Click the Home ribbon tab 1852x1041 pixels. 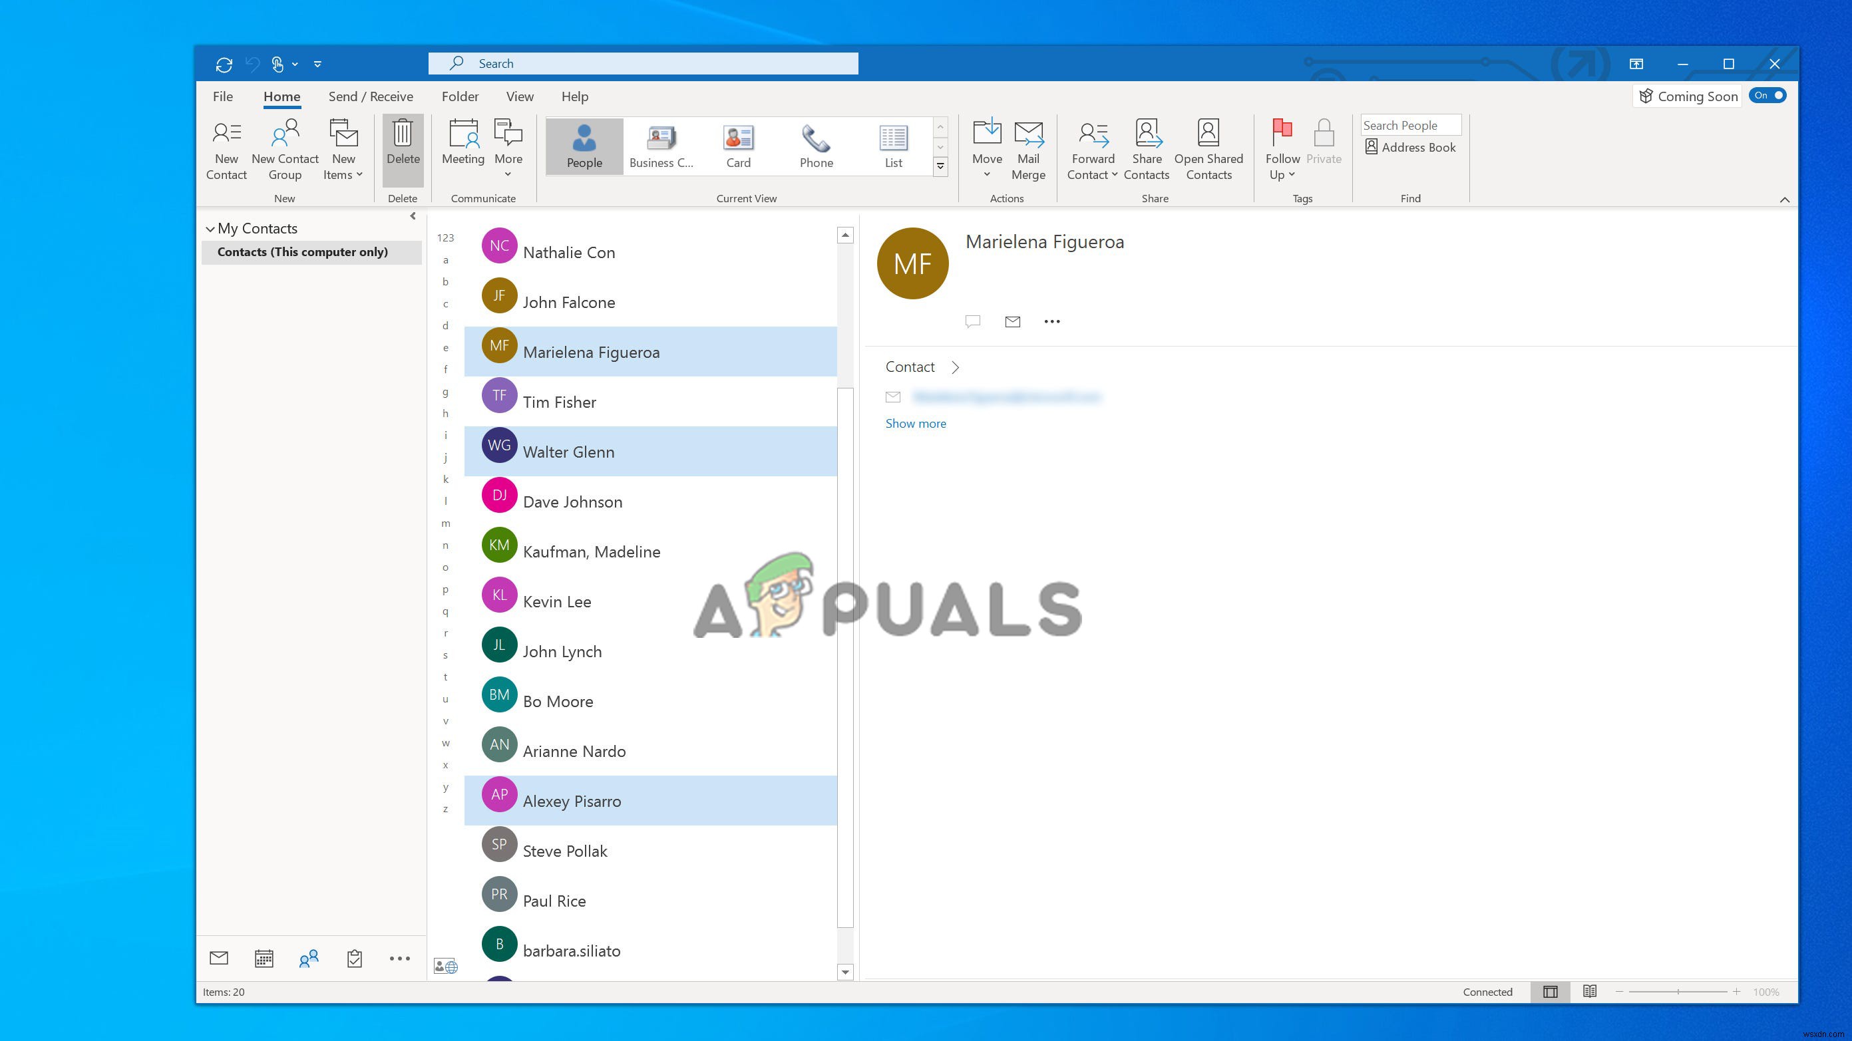click(282, 96)
